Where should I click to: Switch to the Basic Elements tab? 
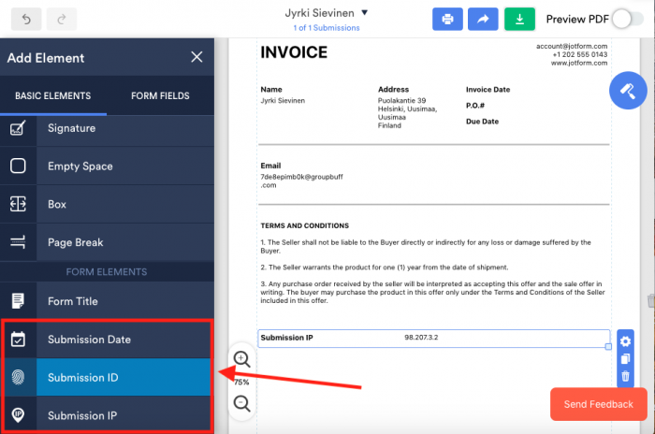coord(53,95)
